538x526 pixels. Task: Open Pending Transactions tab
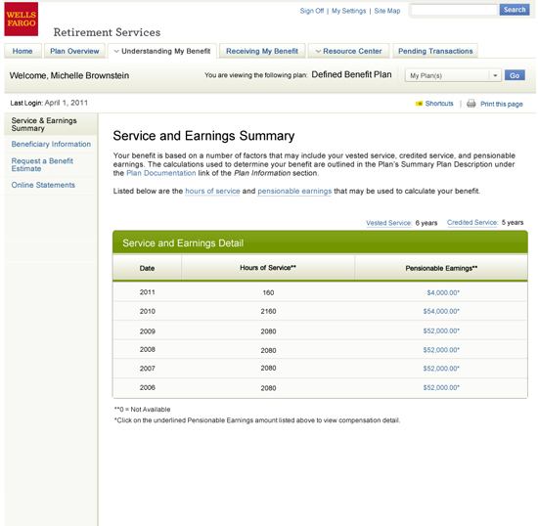click(x=435, y=51)
